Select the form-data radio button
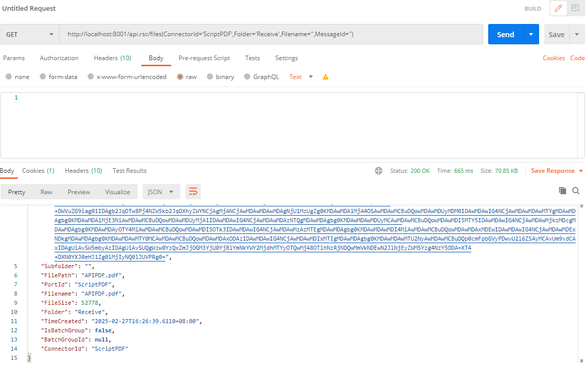The image size is (585, 367). point(42,76)
